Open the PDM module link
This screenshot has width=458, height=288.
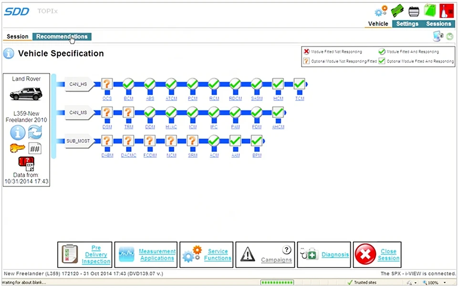point(257,127)
